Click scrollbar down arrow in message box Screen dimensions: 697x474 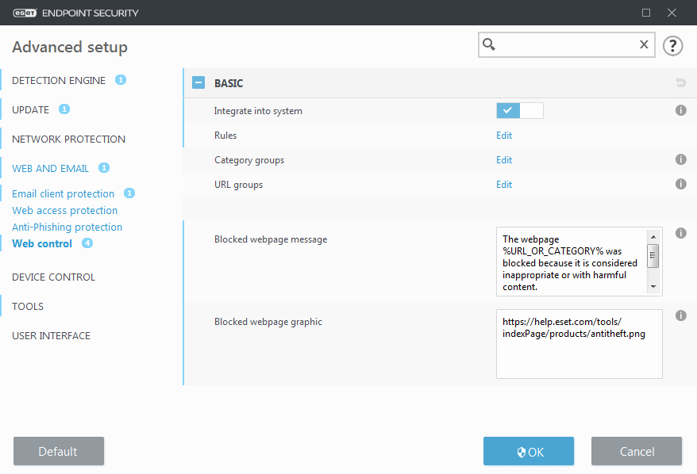coord(653,287)
